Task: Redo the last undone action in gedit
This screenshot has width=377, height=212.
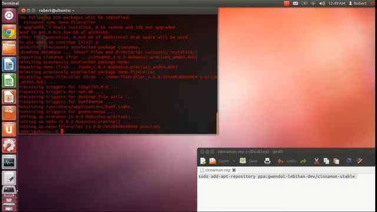Action: click(303, 161)
